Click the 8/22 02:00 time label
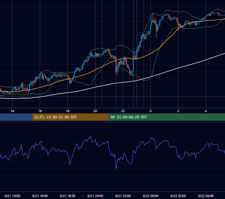 pyautogui.click(x=178, y=196)
